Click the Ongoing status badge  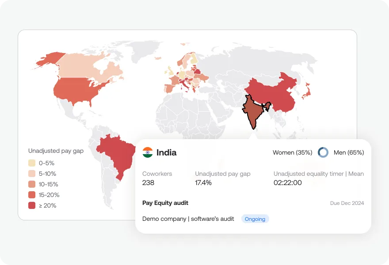[x=255, y=219]
